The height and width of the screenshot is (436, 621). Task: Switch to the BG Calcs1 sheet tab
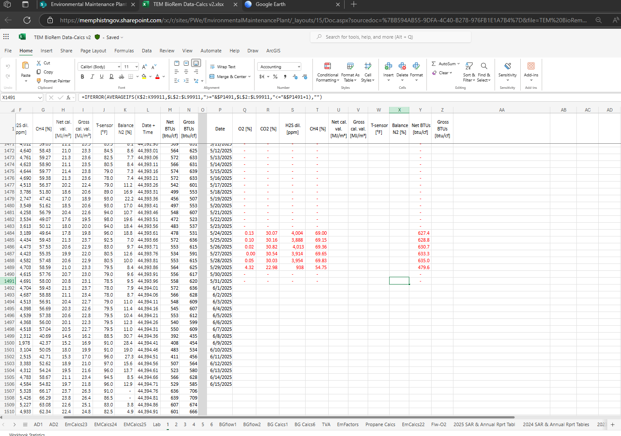click(x=277, y=424)
